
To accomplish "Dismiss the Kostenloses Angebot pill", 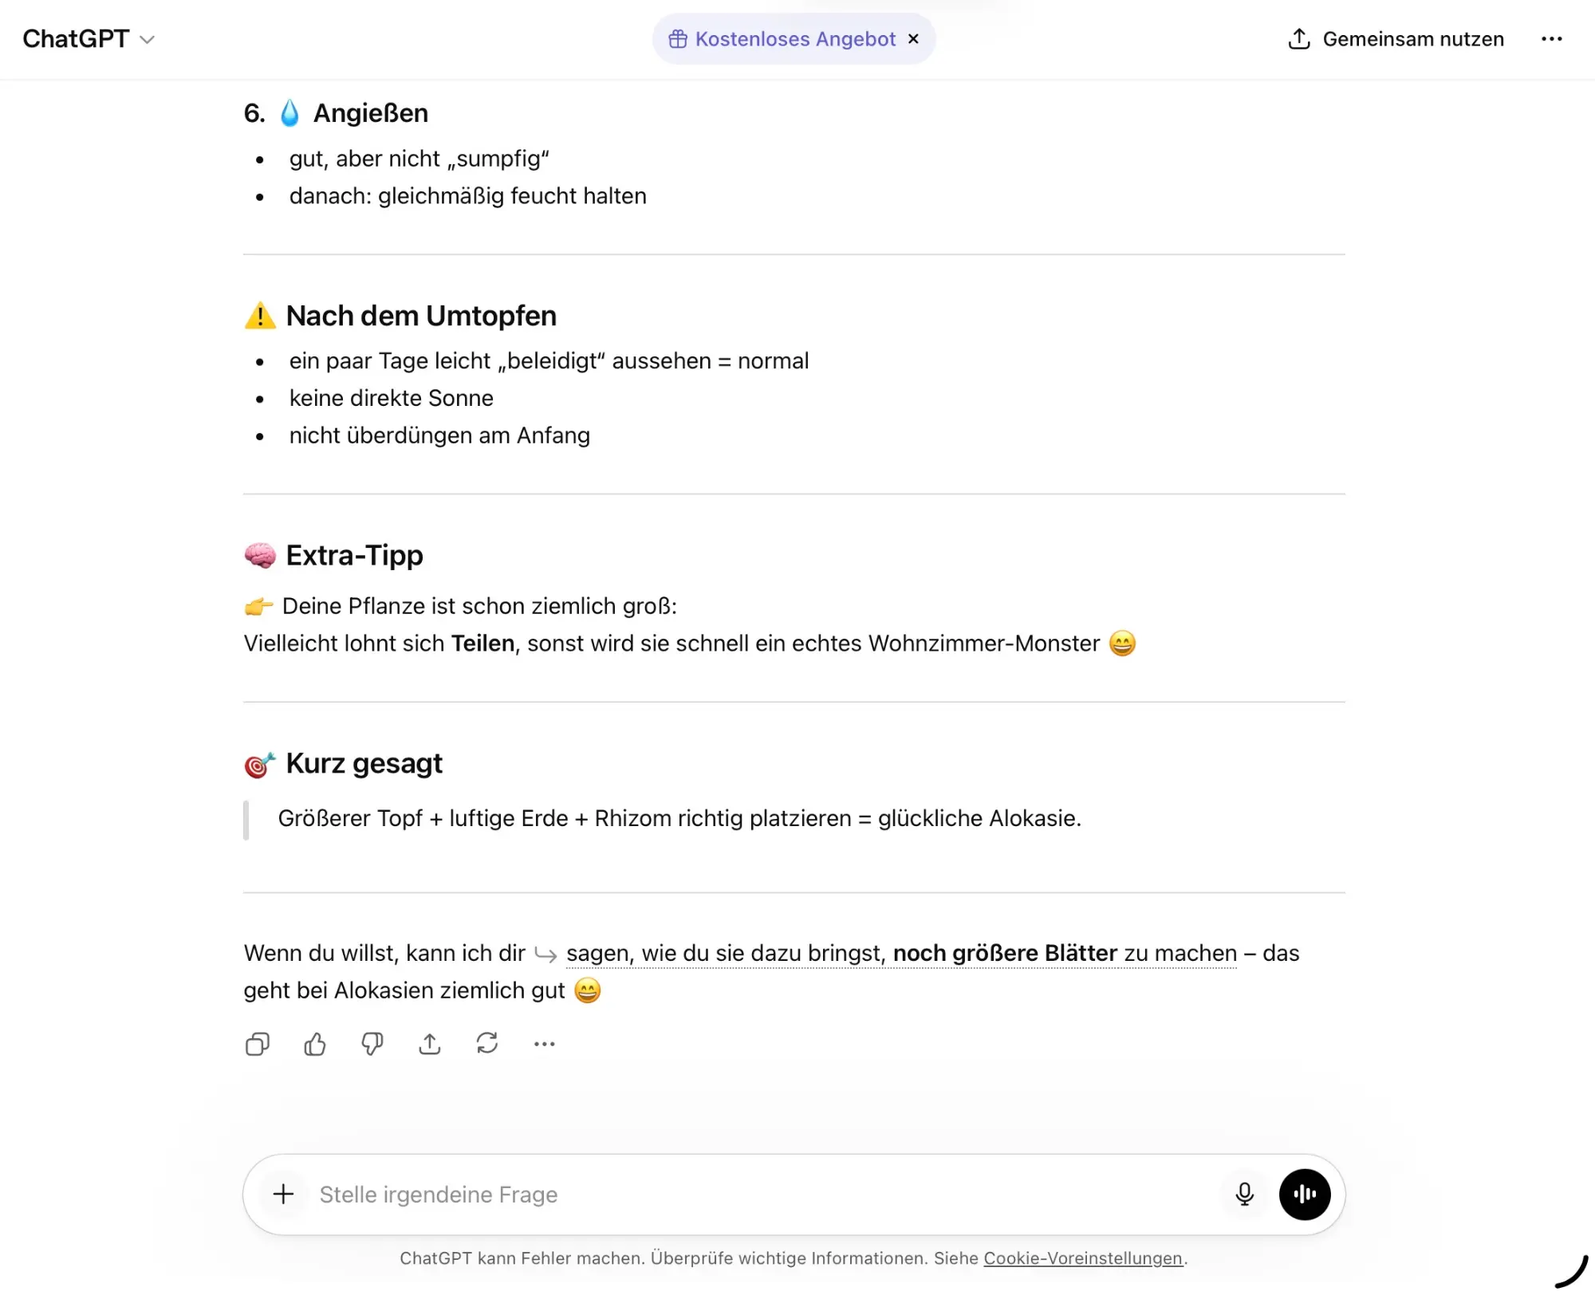I will [914, 39].
